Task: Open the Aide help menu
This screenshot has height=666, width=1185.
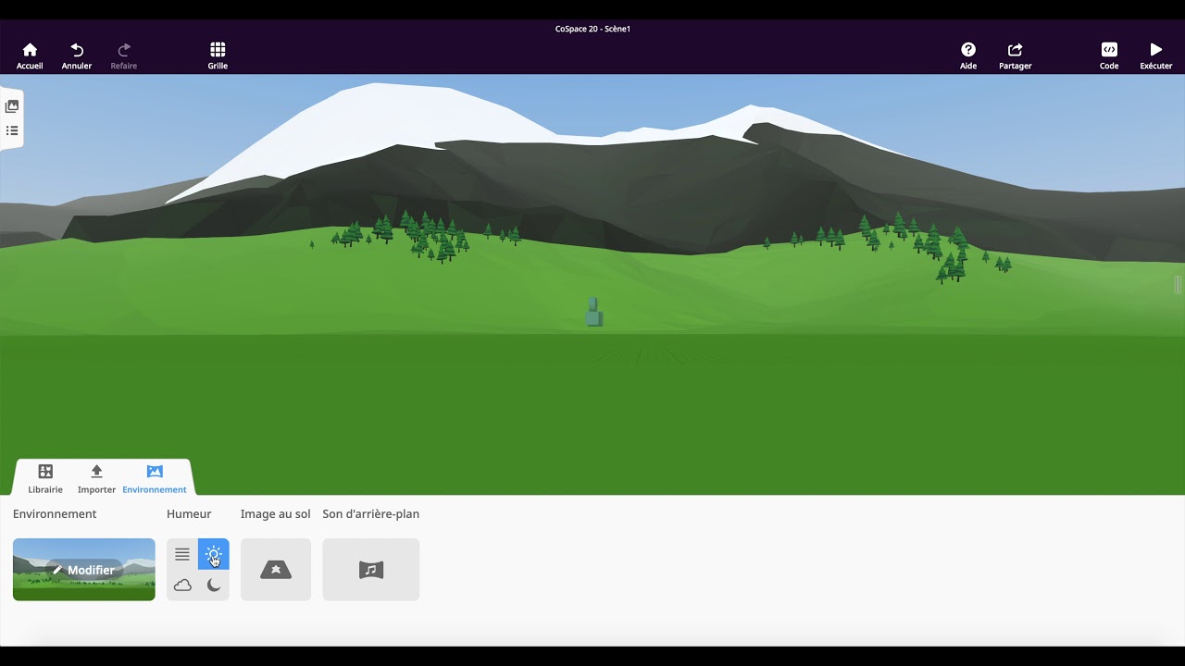Action: 968,55
